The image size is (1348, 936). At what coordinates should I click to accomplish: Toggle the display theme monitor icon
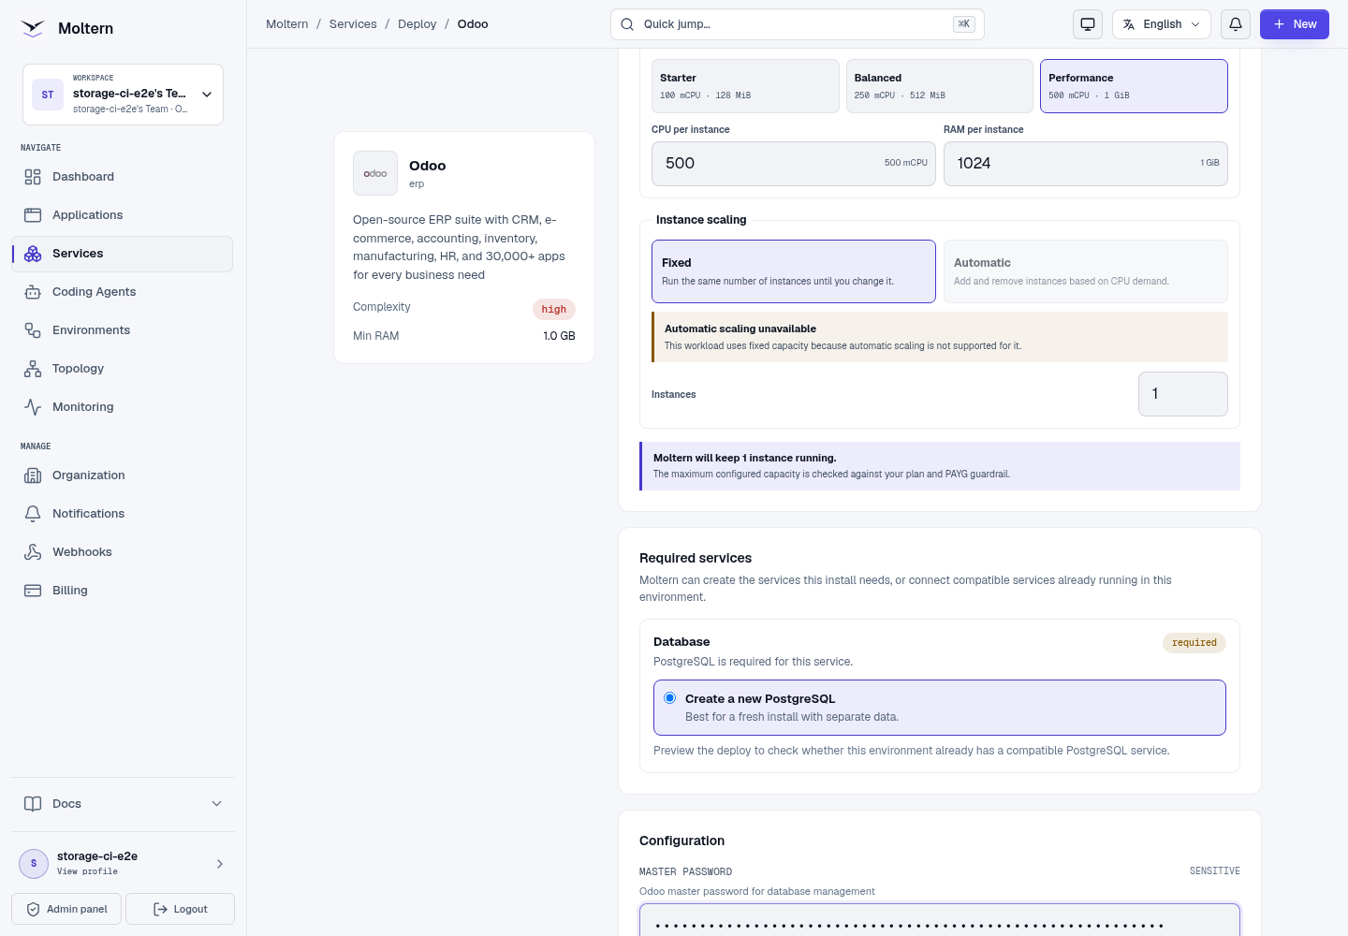[x=1088, y=24]
